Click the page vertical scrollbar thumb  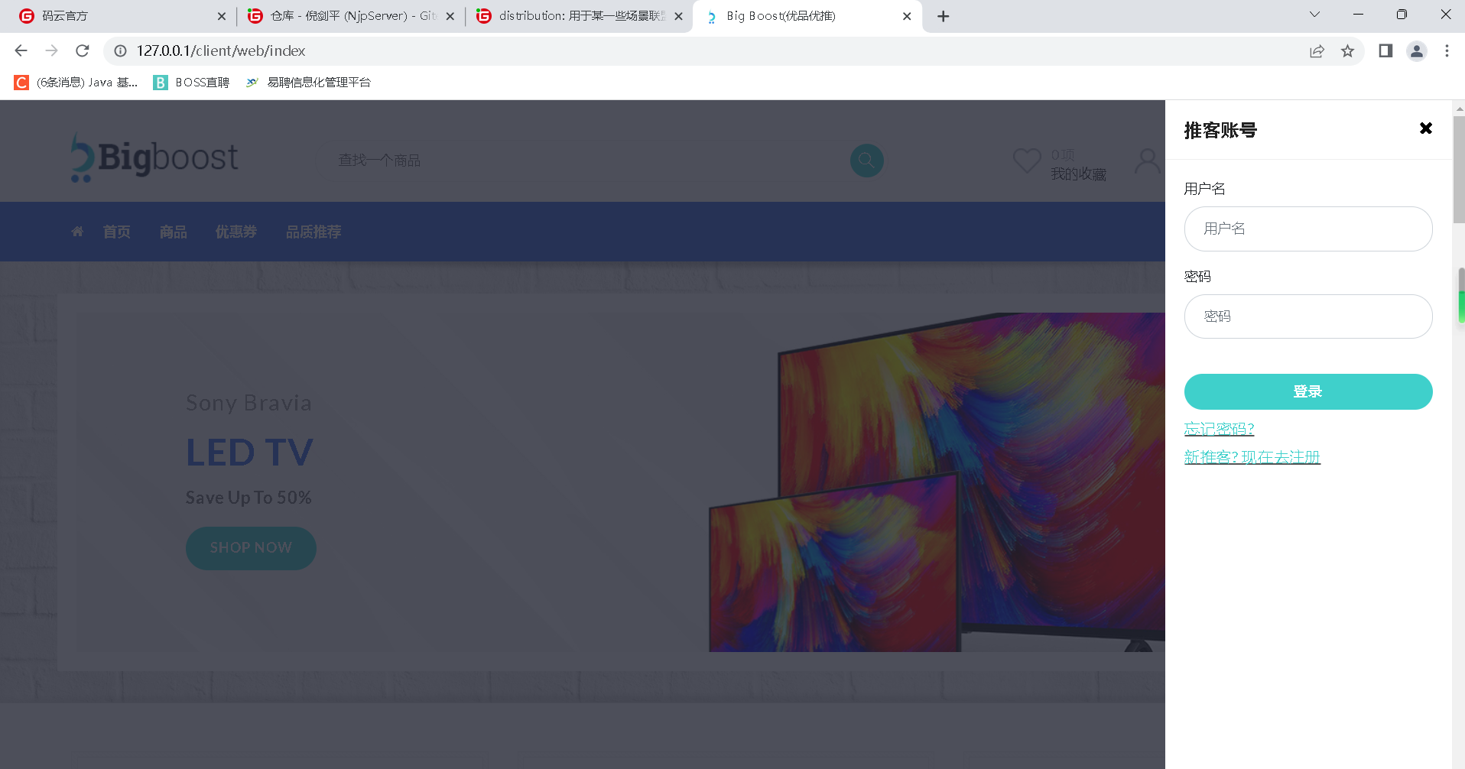pyautogui.click(x=1459, y=168)
